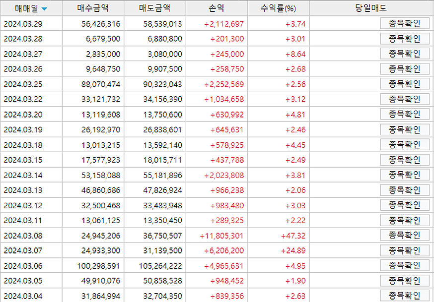Click return rate +8.64
434x302 pixels.
point(295,54)
